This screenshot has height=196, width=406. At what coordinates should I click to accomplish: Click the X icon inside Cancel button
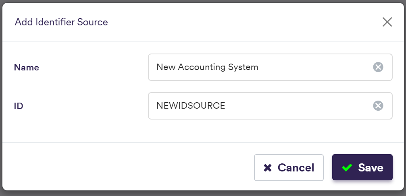click(x=267, y=168)
